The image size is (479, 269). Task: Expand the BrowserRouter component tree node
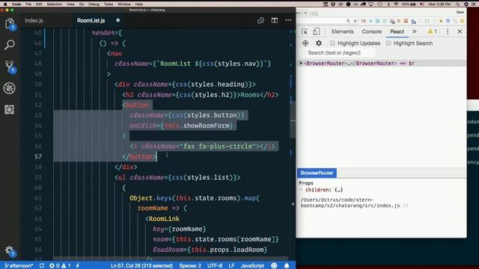301,63
